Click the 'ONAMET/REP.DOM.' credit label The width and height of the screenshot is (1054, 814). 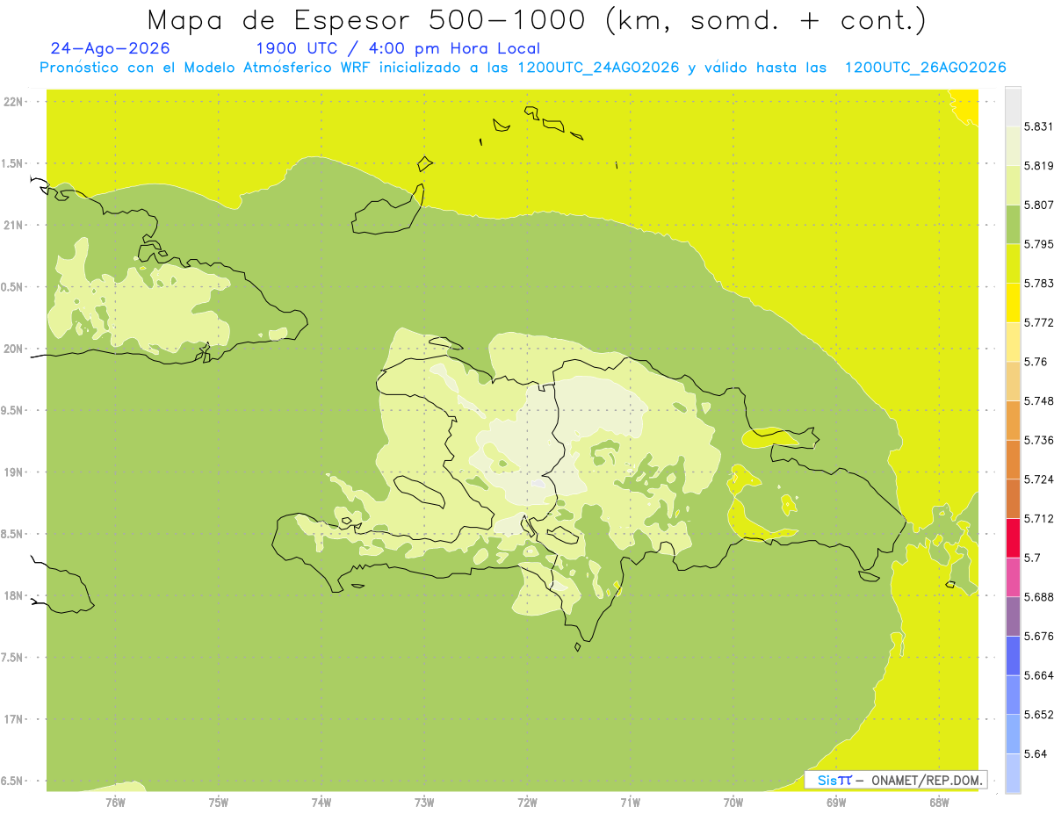coord(927,780)
